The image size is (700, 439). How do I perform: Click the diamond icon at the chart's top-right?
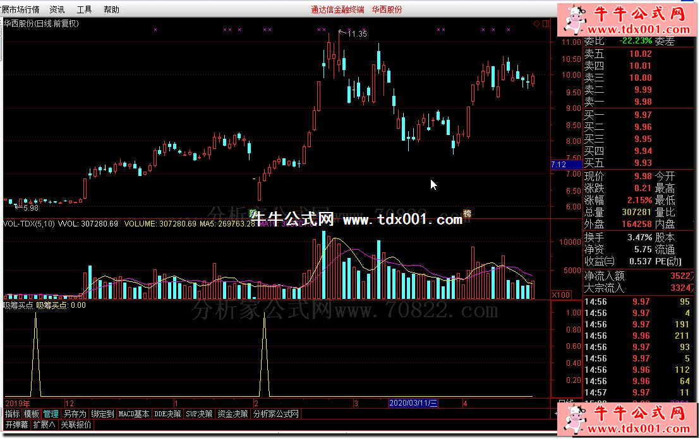click(x=536, y=23)
